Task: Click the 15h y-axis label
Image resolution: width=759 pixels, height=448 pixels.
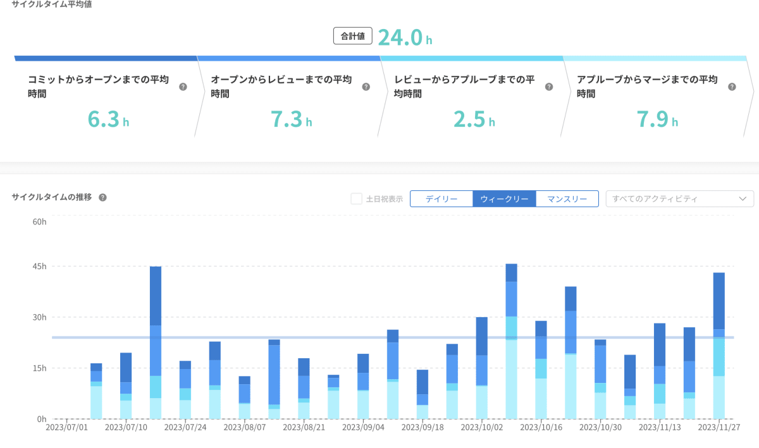Action: click(40, 368)
